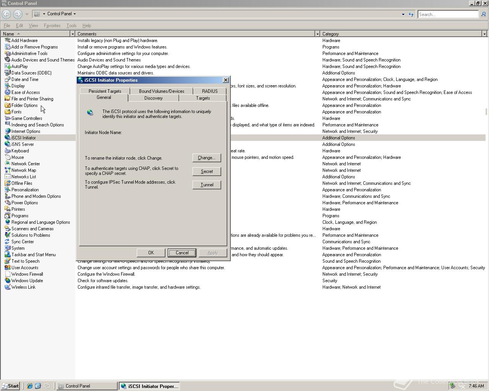489x391 pixels.
Task: Open the Keyboard icon
Action: coord(7,151)
